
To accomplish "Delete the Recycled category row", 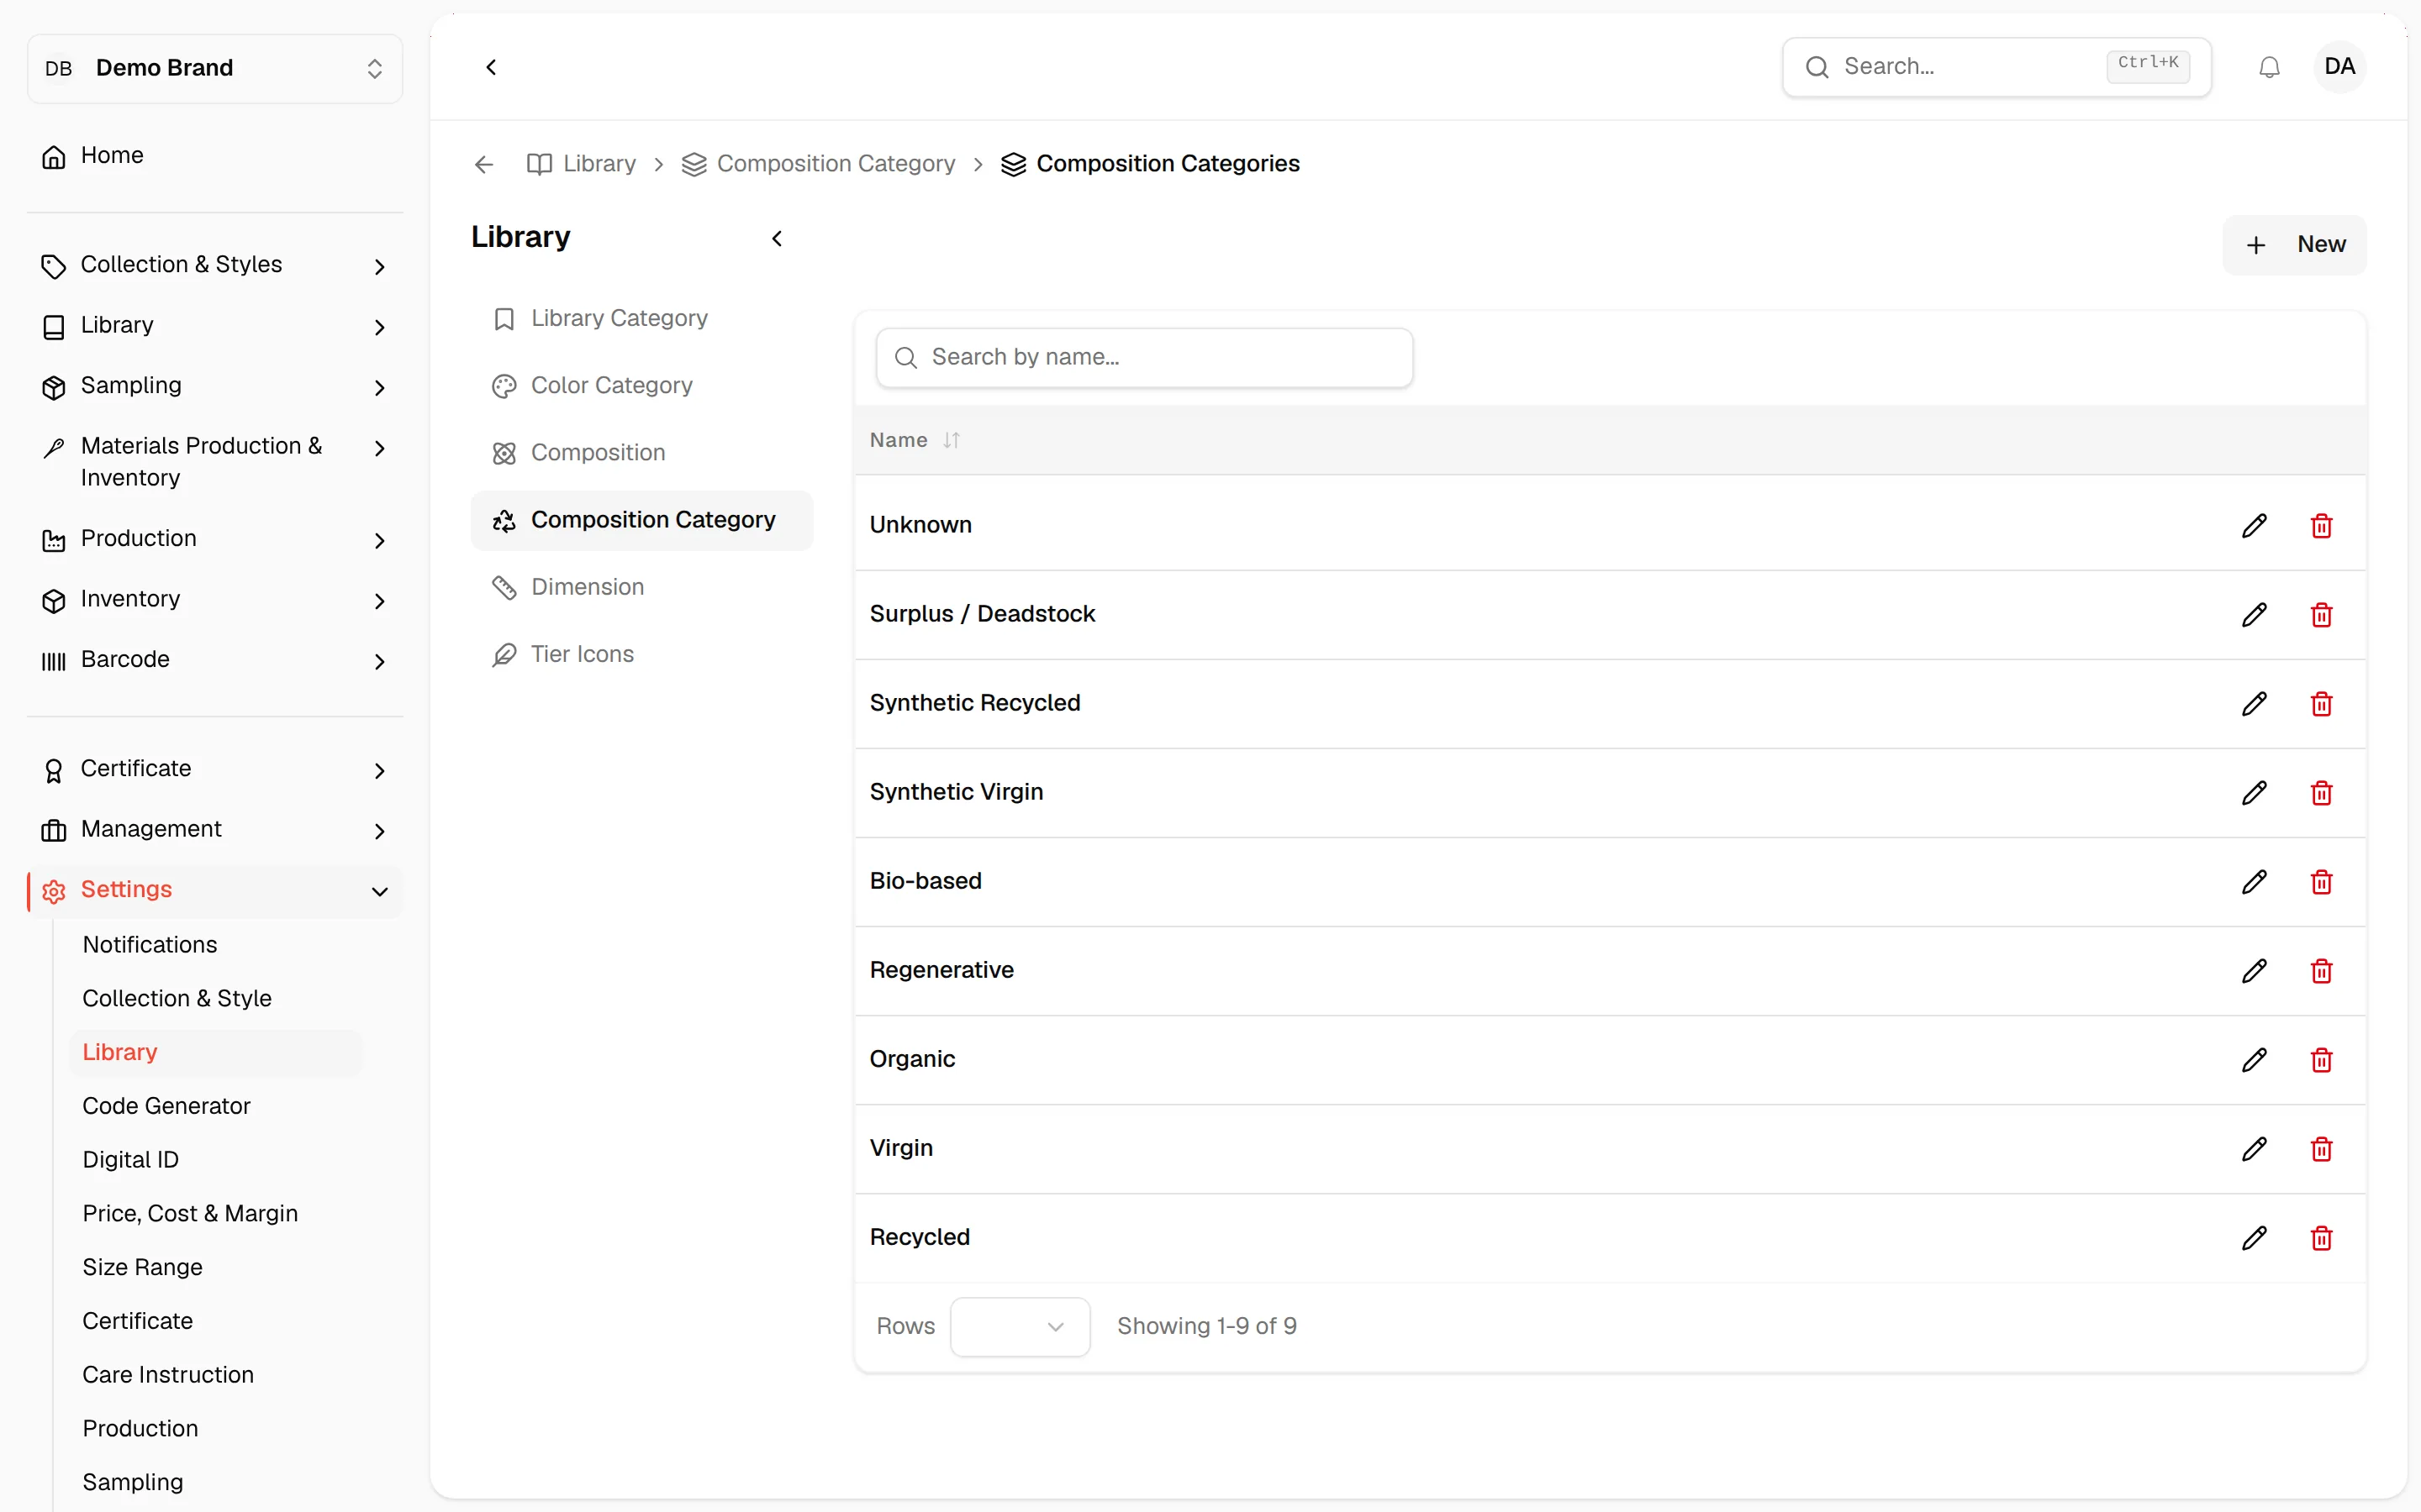I will click(2321, 1238).
